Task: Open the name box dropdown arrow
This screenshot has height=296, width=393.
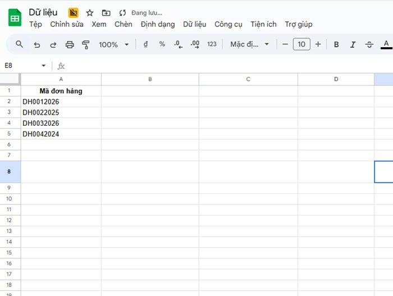Action: pyautogui.click(x=44, y=66)
